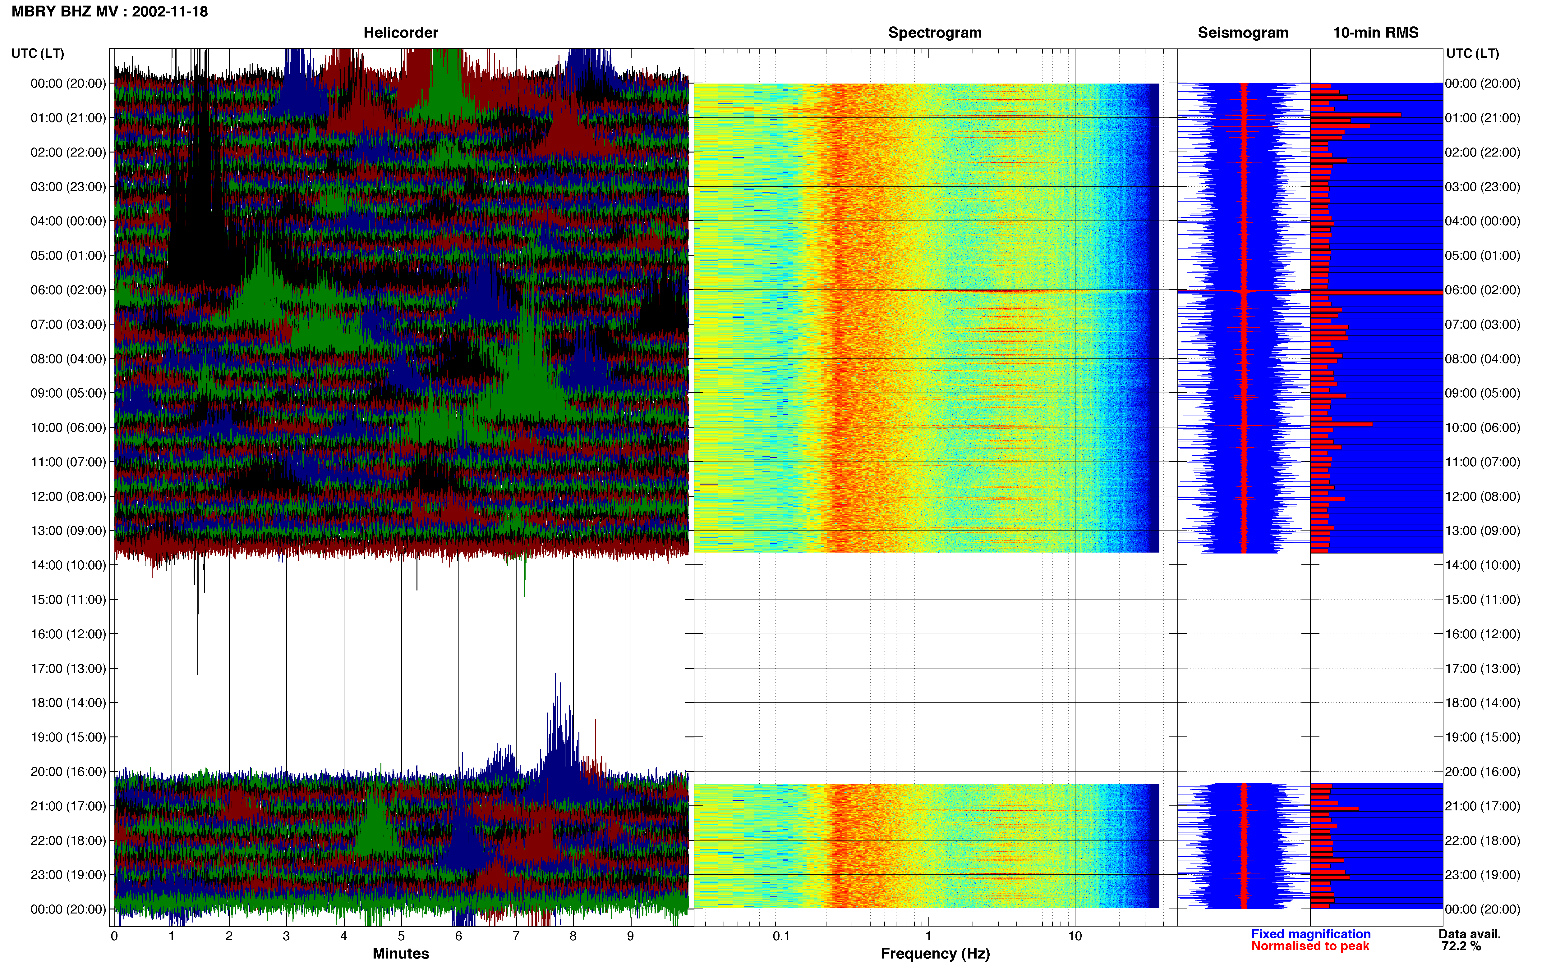This screenshot has width=1560, height=975.
Task: Select the 'Spectrogram' panel heading
Action: 935,33
